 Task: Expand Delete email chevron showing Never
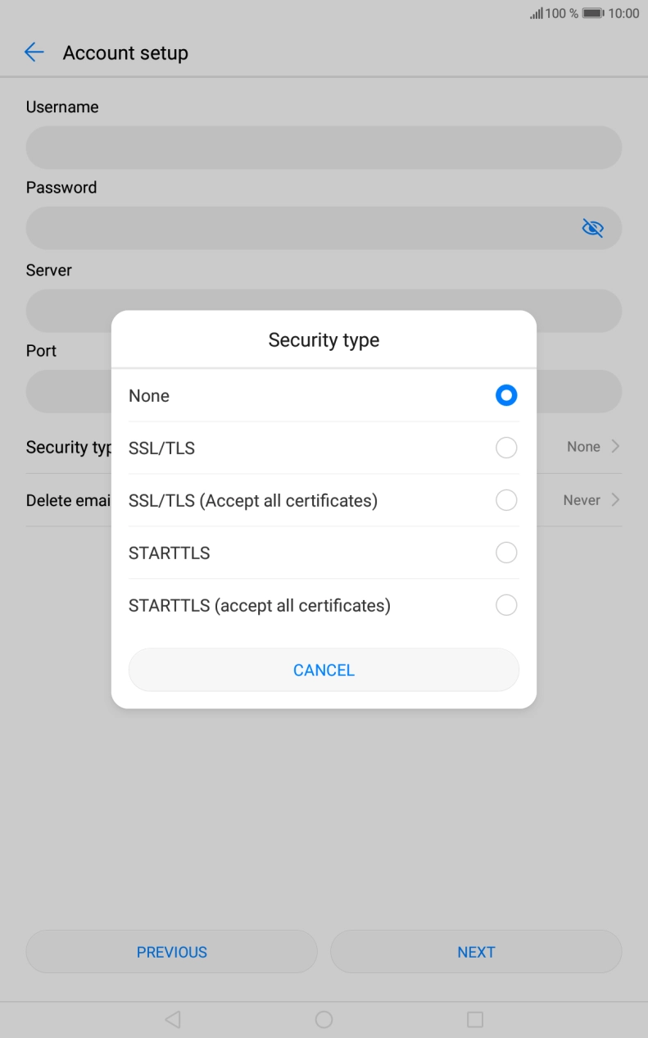(615, 500)
